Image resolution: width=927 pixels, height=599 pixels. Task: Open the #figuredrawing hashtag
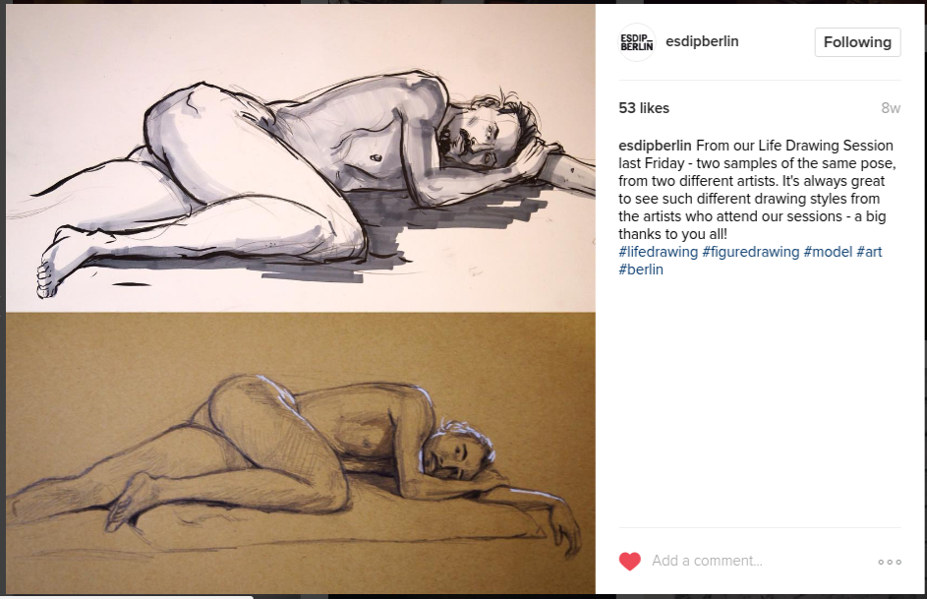[x=750, y=252]
